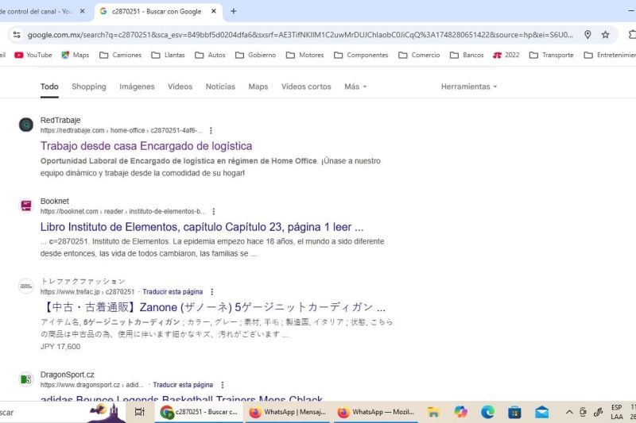The width and height of the screenshot is (636, 423).
Task: Click the trefac.jp site favicon
Action: 26,286
